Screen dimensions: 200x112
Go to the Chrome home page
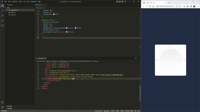[153, 6]
